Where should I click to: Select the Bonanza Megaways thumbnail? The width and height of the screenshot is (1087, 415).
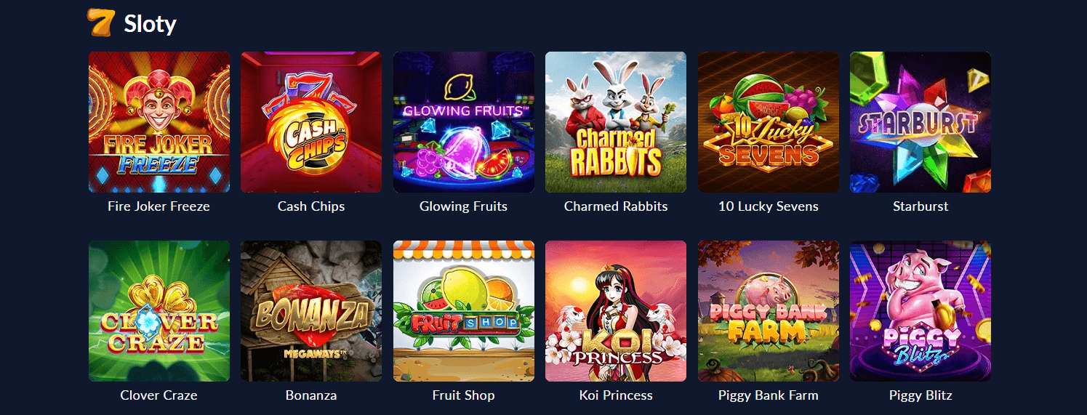click(x=311, y=311)
